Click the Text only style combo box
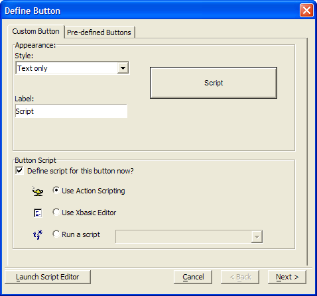Viewport: 317px width, 296px height. [x=72, y=68]
